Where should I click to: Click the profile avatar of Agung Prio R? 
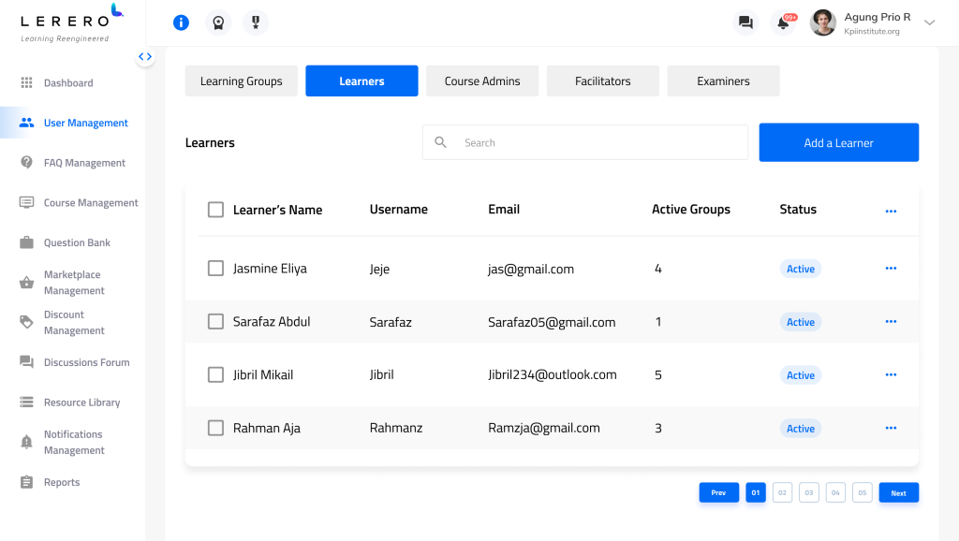(822, 22)
